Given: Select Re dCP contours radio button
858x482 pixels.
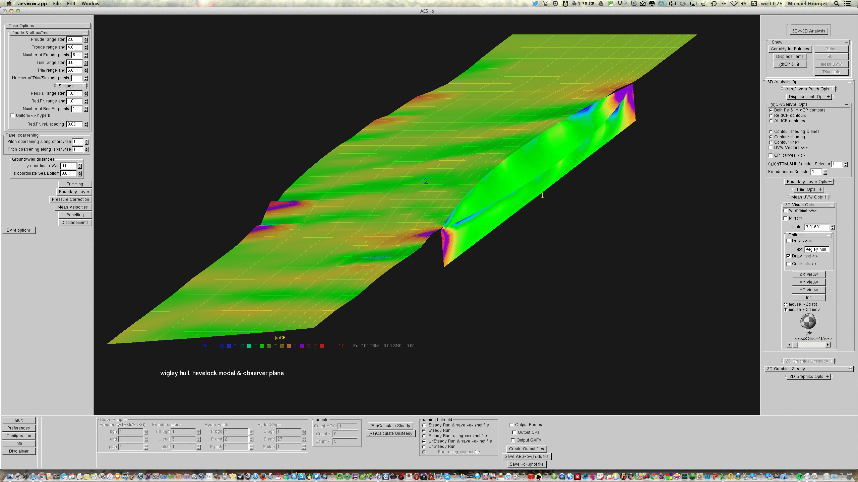Looking at the screenshot, I should [771, 116].
